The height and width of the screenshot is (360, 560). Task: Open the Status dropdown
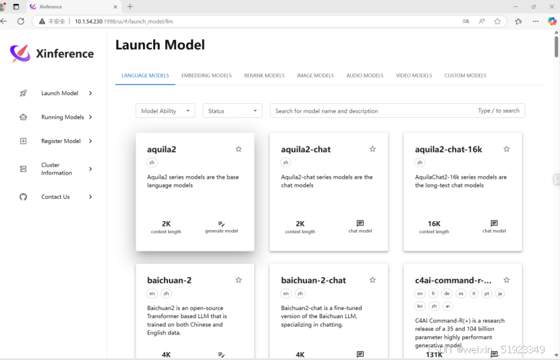[x=233, y=111]
